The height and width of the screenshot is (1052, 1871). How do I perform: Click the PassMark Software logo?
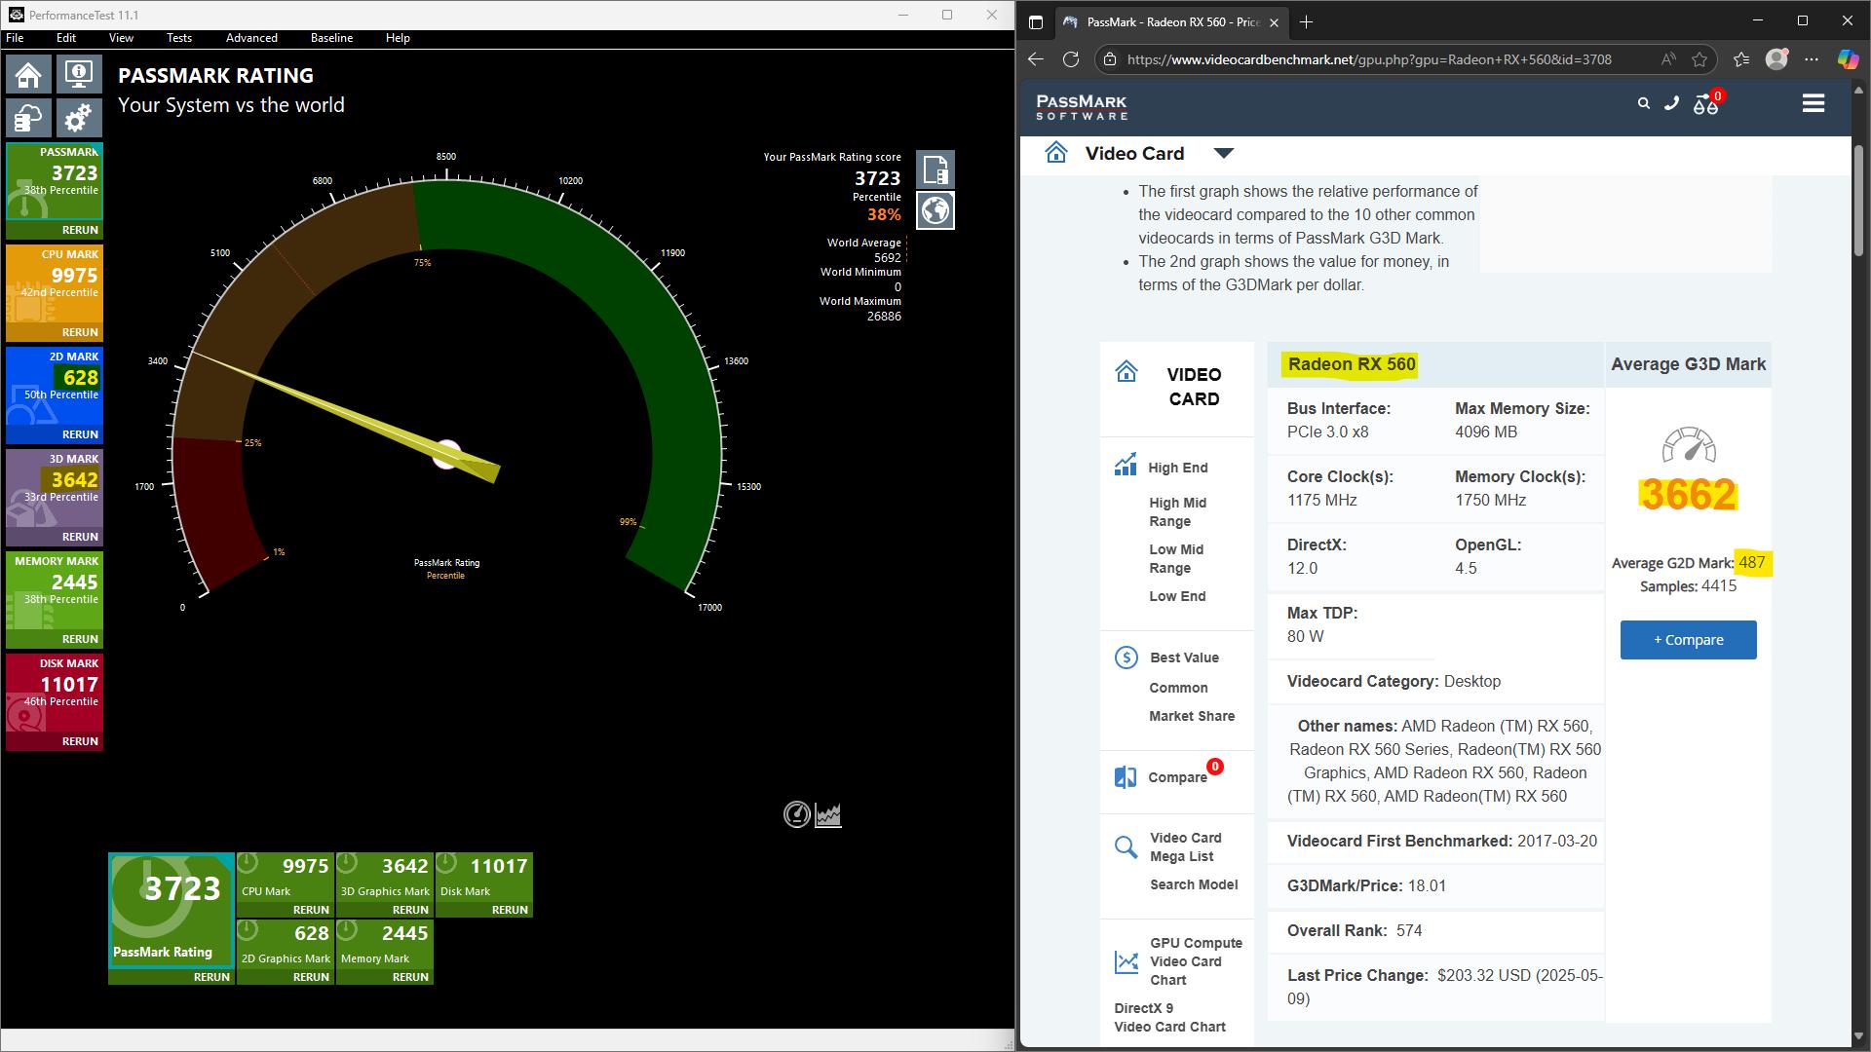tap(1082, 106)
